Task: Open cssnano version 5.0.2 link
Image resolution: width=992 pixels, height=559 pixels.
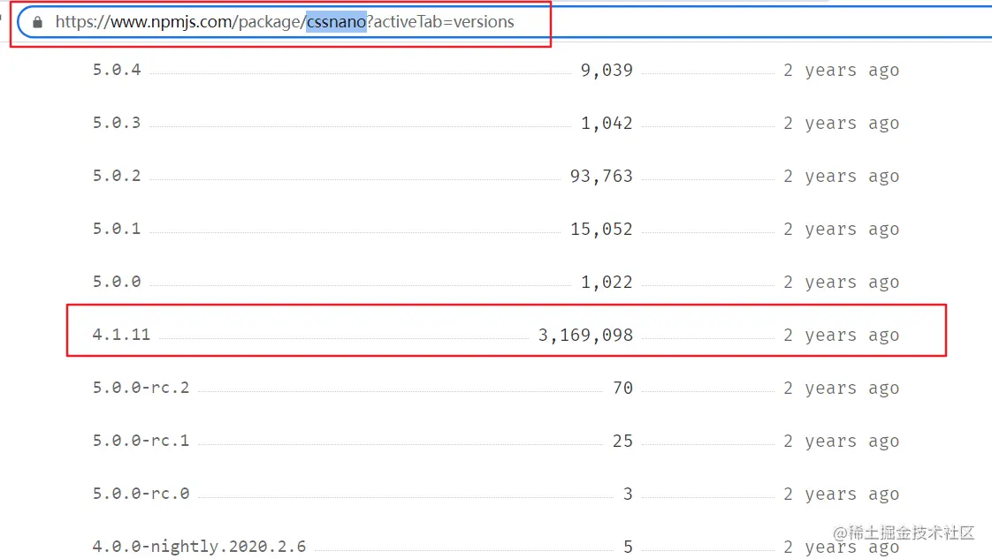Action: (117, 176)
